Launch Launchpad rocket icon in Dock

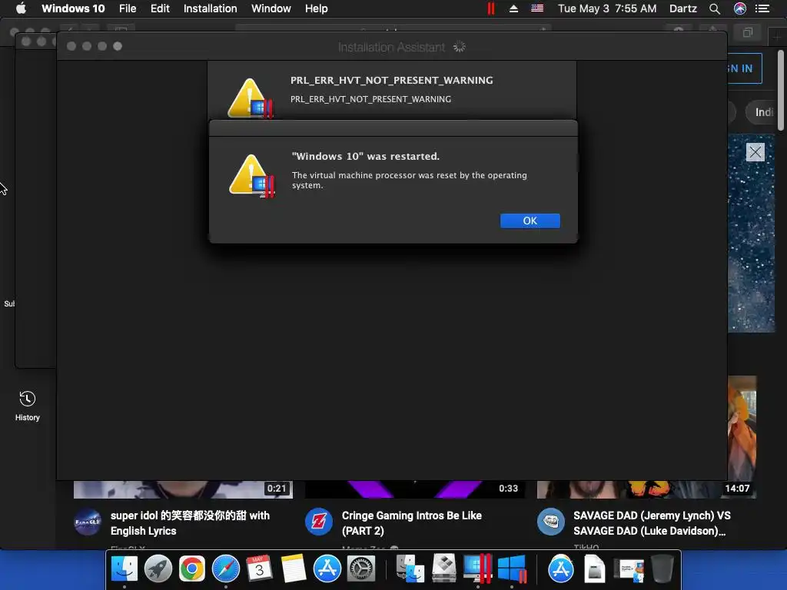[x=158, y=568]
